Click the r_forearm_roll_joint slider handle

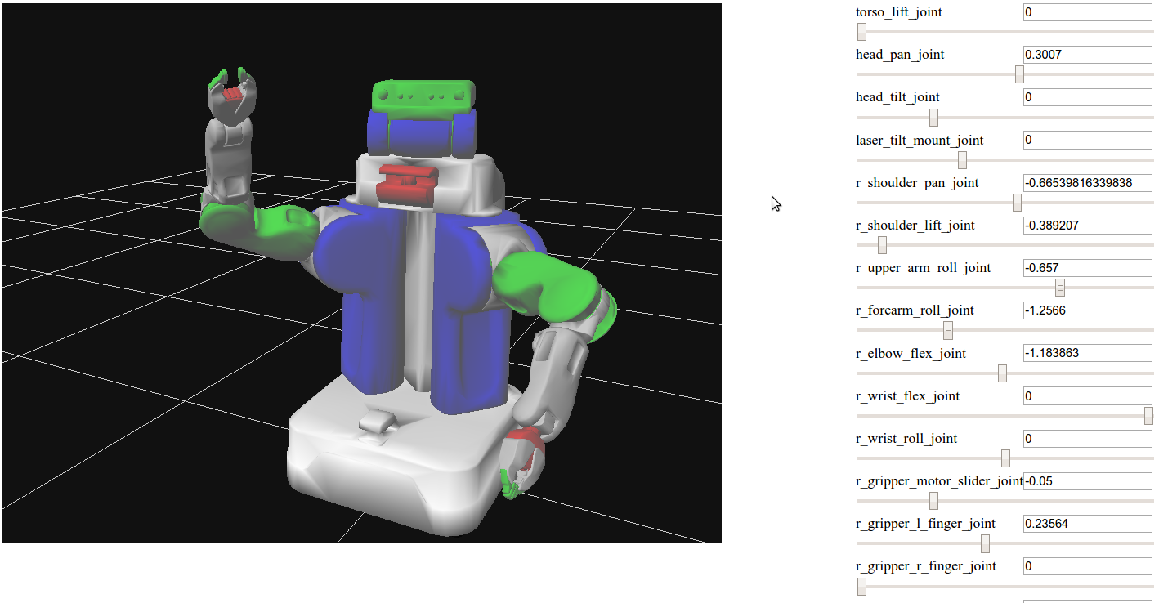948,330
